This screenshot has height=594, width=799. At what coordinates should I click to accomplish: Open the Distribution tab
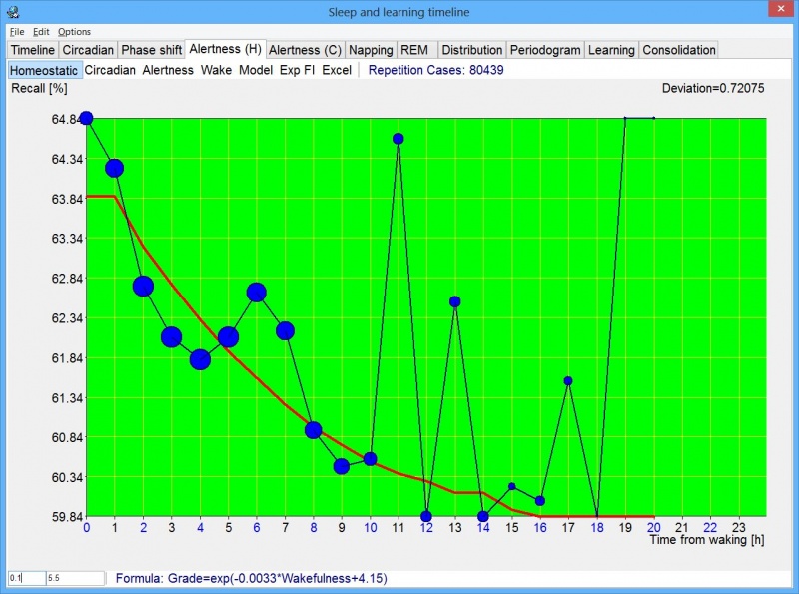(471, 50)
